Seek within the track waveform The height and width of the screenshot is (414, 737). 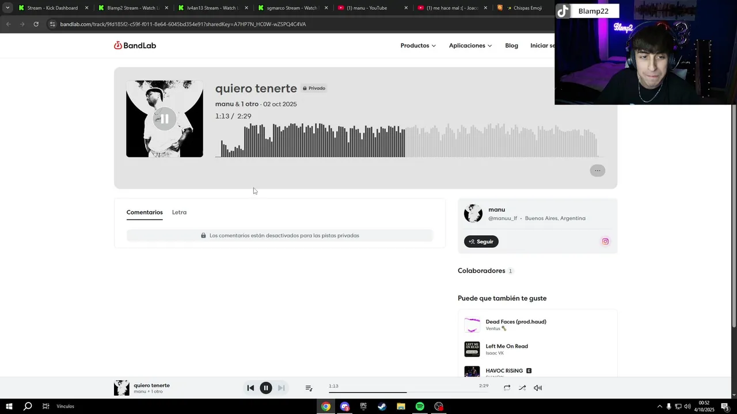(x=408, y=140)
